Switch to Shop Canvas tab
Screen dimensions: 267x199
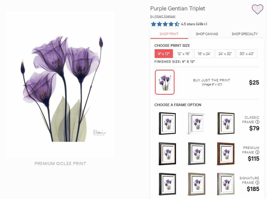click(207, 34)
